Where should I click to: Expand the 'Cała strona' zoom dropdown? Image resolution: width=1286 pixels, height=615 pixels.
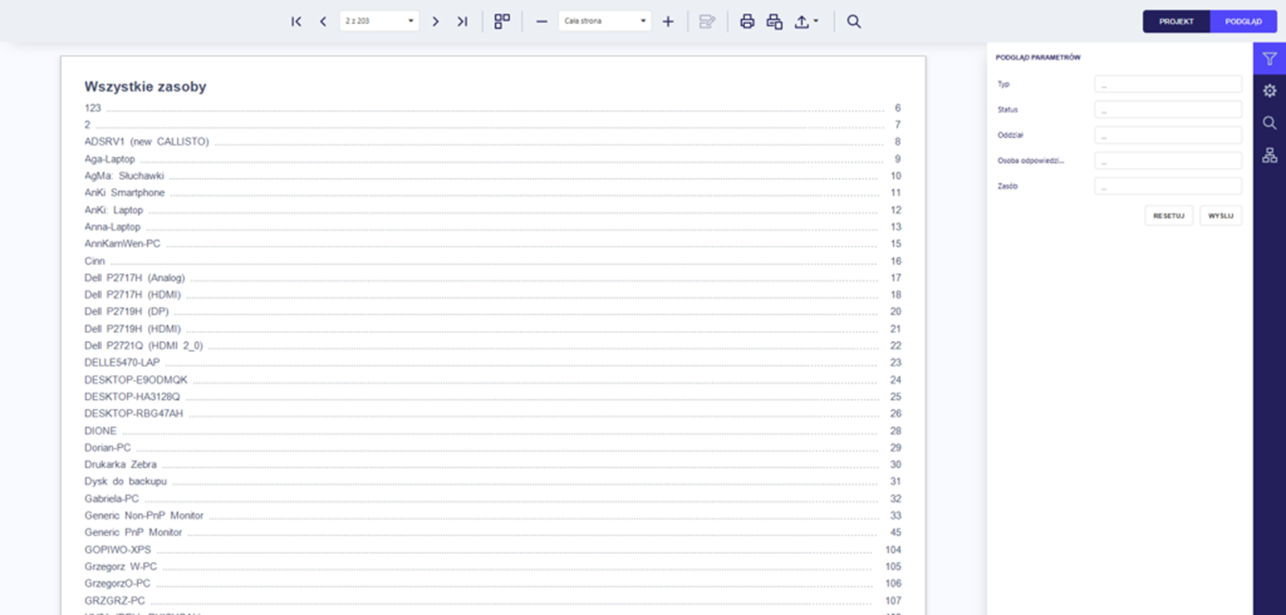tap(605, 21)
